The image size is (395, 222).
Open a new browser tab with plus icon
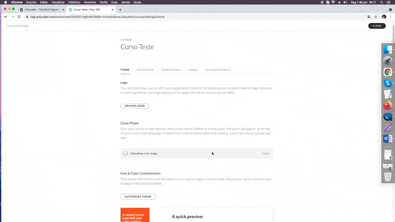(120, 10)
